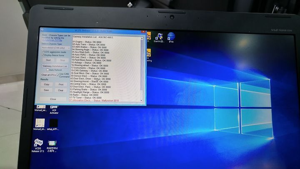Open the Korean-named desktop shortcut beside VCDS
This screenshot has height=169, width=300.
(x=52, y=146)
